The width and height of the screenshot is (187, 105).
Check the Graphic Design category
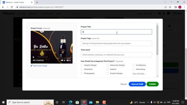pyautogui.click(x=82, y=65)
